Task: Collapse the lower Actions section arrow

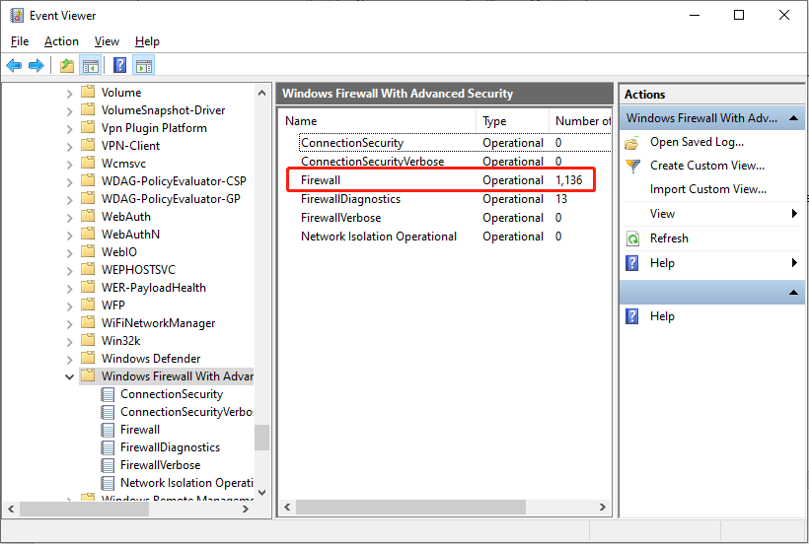Action: click(x=793, y=293)
